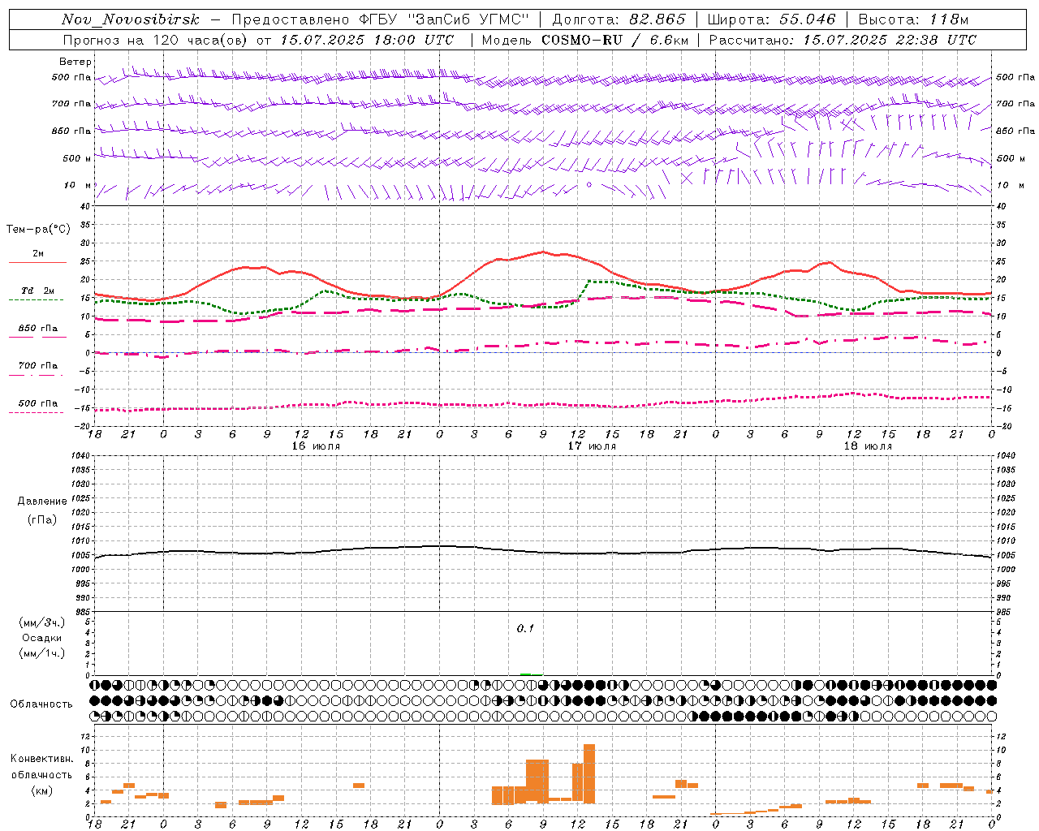The image size is (1039, 831).
Task: Click the Тем-ра(°C) axis title
Action: coord(38,230)
